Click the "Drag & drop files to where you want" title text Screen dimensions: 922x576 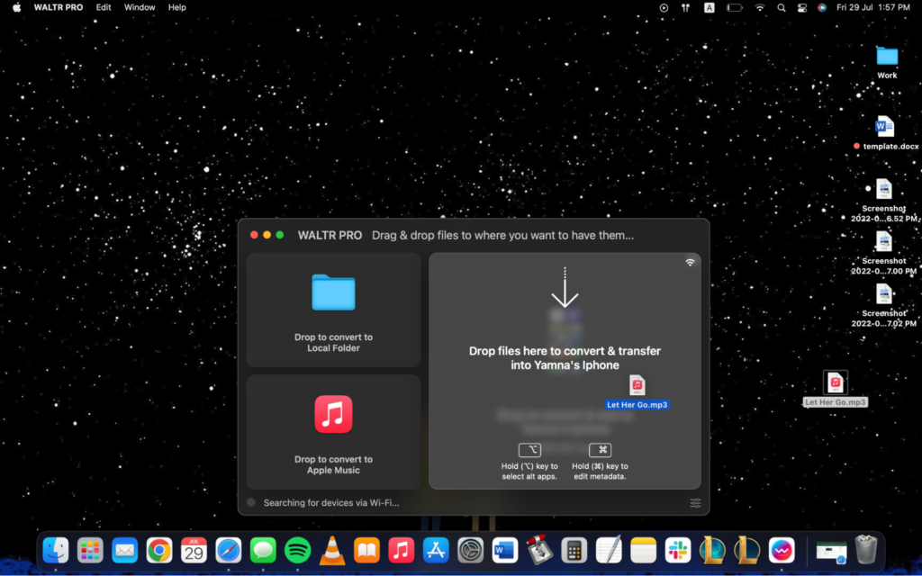click(502, 236)
